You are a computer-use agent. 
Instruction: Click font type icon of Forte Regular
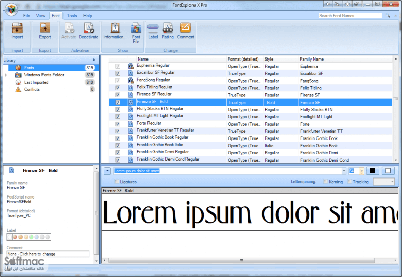(131, 124)
